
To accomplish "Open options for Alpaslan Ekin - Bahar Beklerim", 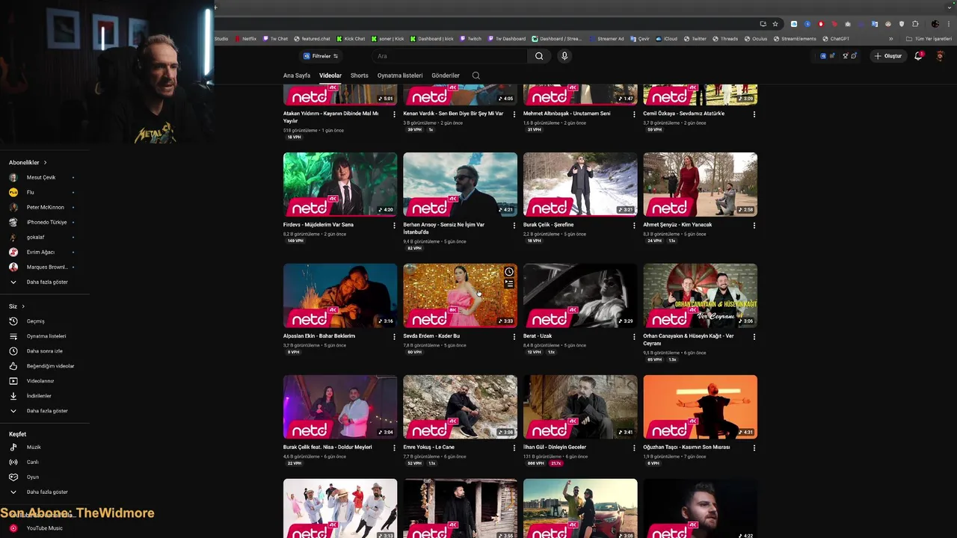I will pos(394,337).
